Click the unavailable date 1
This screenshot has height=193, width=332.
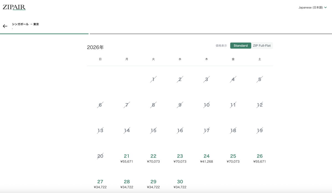pos(153,80)
